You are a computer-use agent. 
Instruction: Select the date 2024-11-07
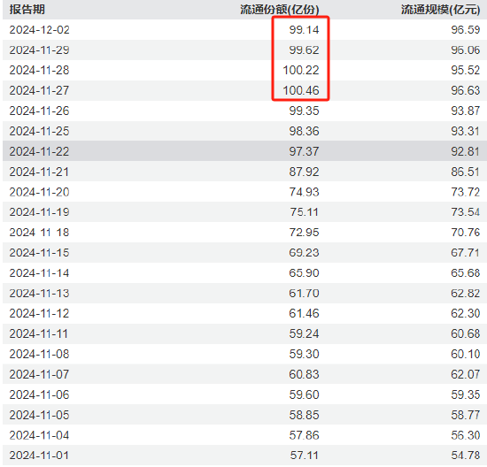(x=40, y=374)
